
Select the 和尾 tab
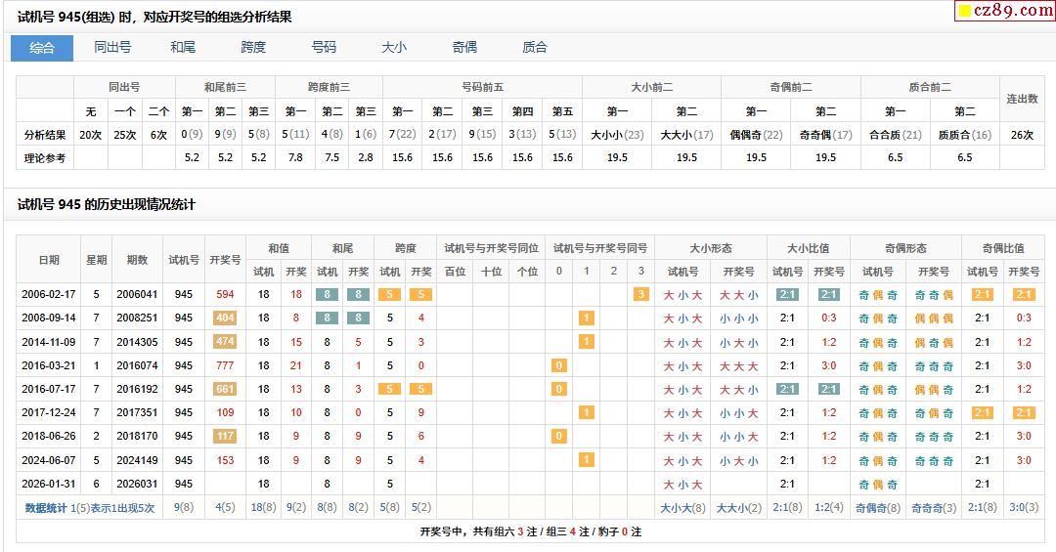click(x=183, y=48)
